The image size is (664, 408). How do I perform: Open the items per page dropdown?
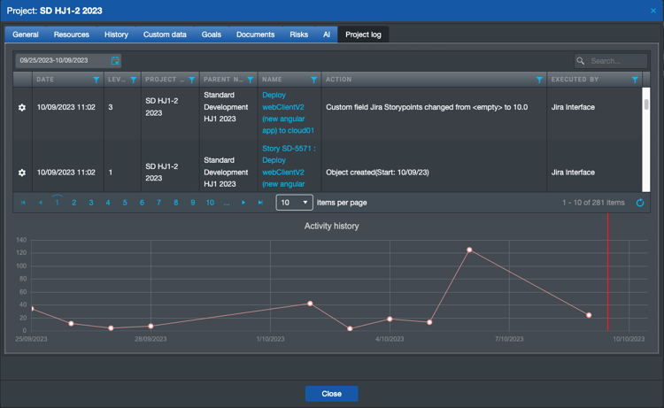[294, 203]
